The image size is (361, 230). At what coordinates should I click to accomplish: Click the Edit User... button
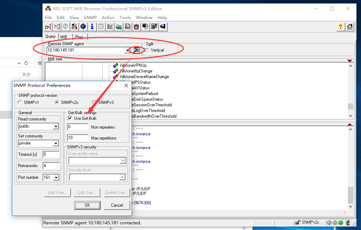pos(87,193)
